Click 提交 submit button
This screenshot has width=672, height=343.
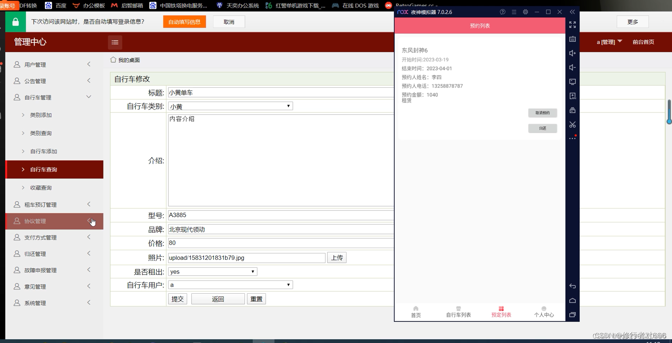[178, 299]
